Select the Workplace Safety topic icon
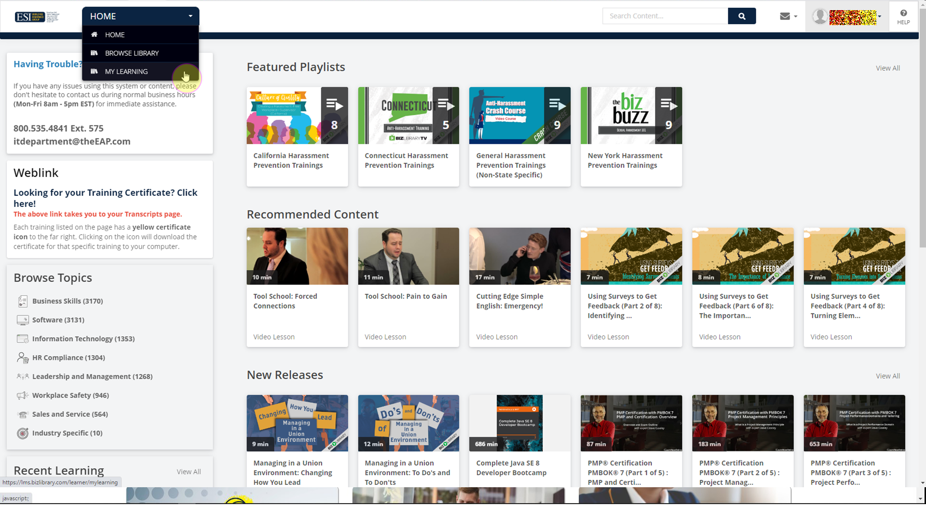The height and width of the screenshot is (521, 926). pyautogui.click(x=23, y=395)
